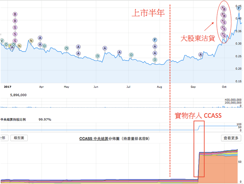Click the N event marker before April
This screenshot has height=184, width=244.
point(31,41)
